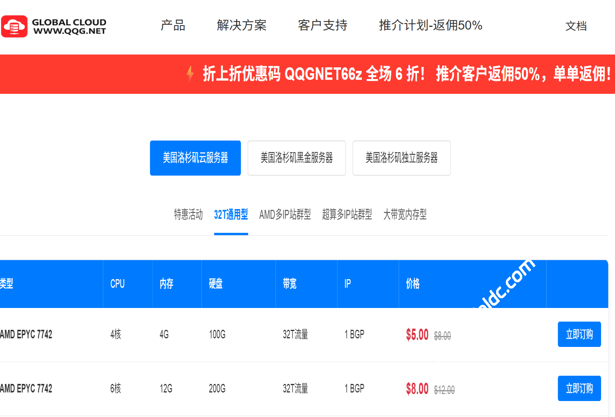615x417 pixels.
Task: Click the $5.00 price
Action: pos(417,335)
